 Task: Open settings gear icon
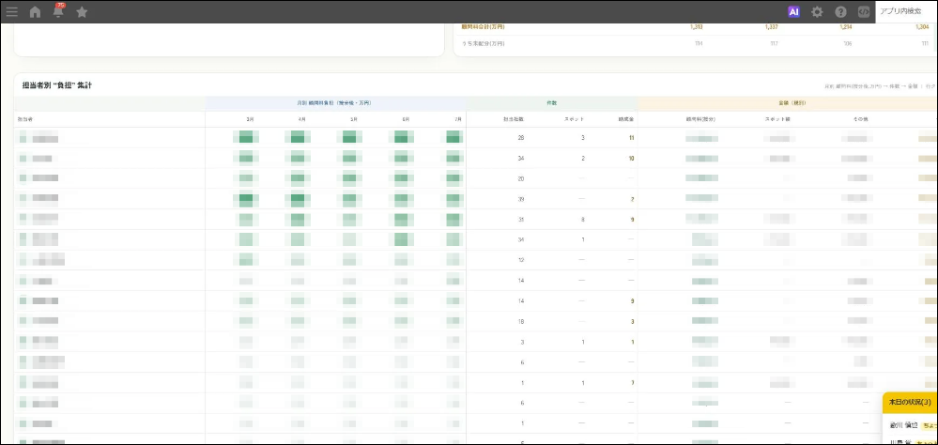(x=817, y=12)
